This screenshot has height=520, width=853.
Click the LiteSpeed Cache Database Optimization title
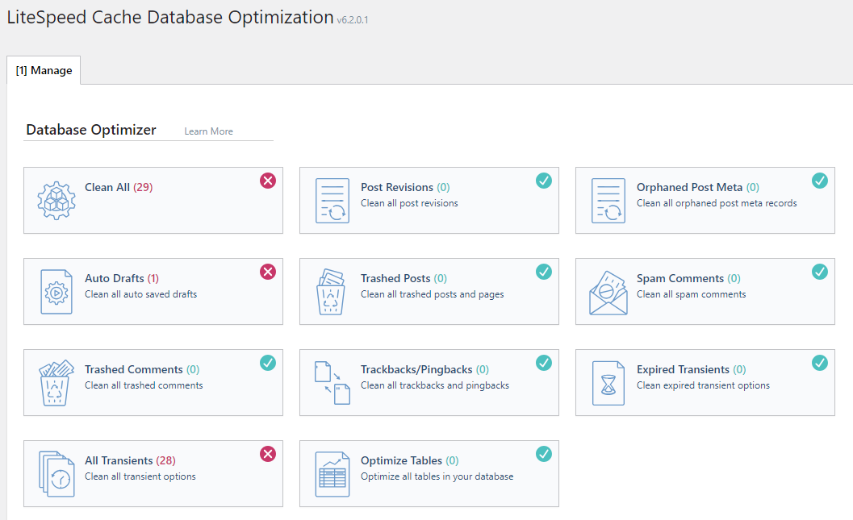(x=170, y=18)
